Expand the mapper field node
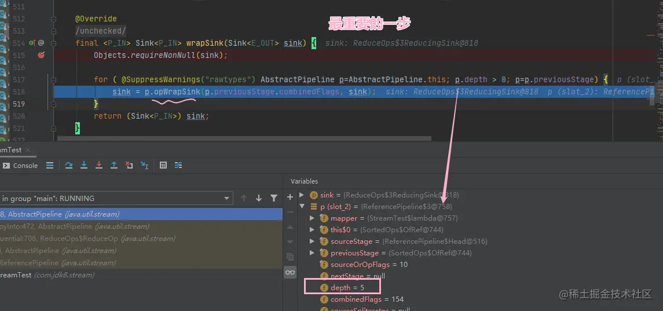The image size is (663, 311). click(x=312, y=218)
